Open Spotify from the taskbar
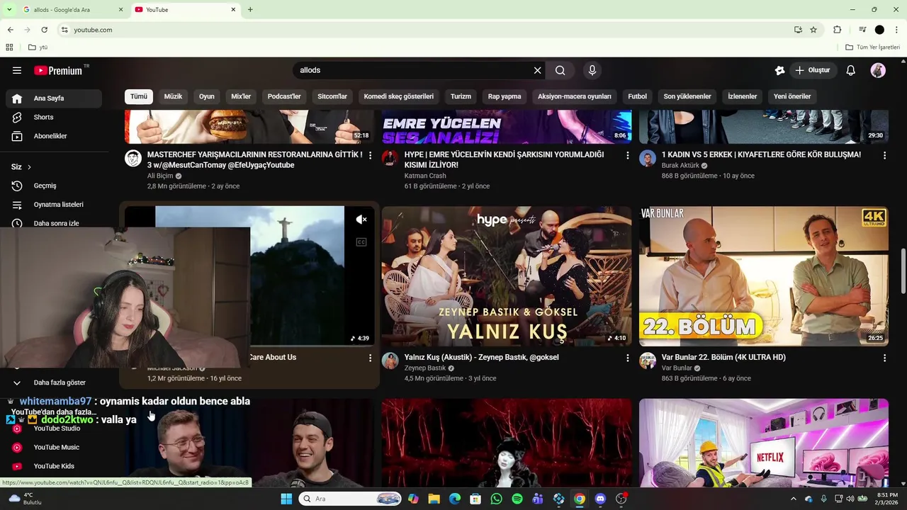The width and height of the screenshot is (907, 510). 517,499
